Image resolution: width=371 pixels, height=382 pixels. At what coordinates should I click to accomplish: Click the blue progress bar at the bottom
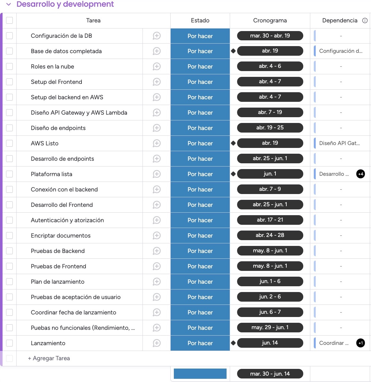pos(200,373)
